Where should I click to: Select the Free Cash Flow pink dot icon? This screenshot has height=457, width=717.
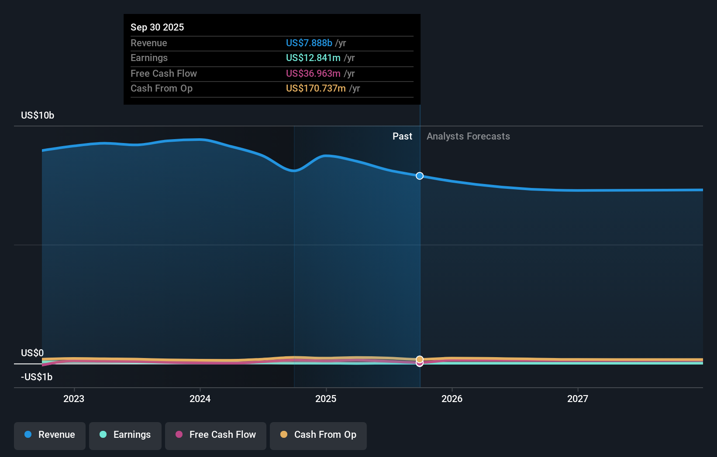(x=179, y=435)
